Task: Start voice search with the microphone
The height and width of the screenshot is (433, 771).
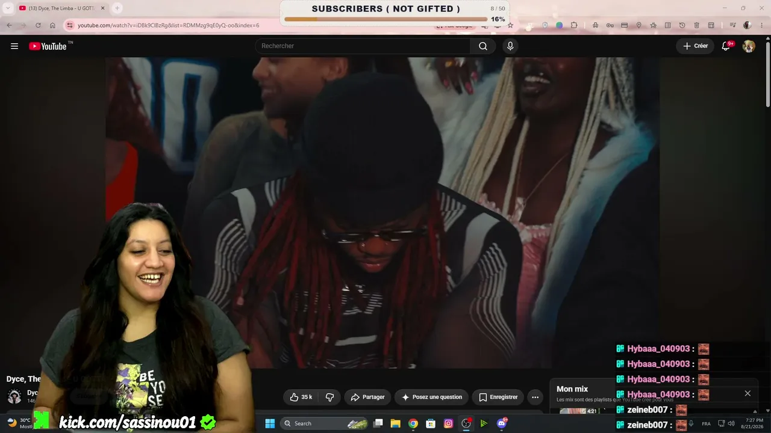Action: tap(510, 46)
